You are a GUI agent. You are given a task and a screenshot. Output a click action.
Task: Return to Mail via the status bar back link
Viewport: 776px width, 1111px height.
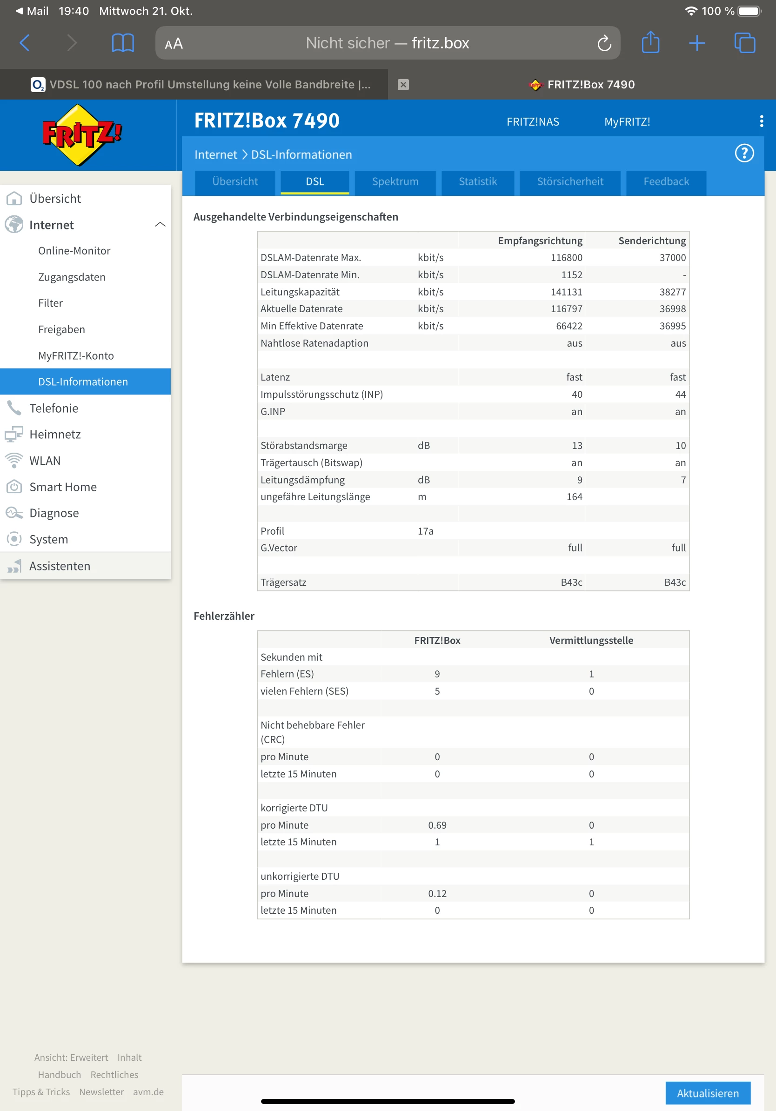(32, 11)
